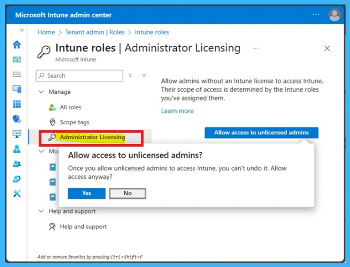Open All services from the sidebar

tap(16, 74)
